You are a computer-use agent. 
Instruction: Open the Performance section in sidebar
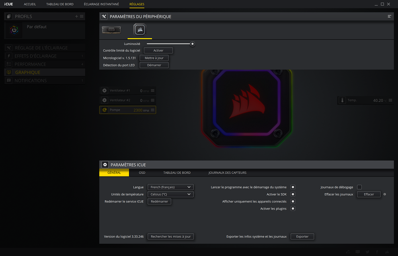click(30, 64)
